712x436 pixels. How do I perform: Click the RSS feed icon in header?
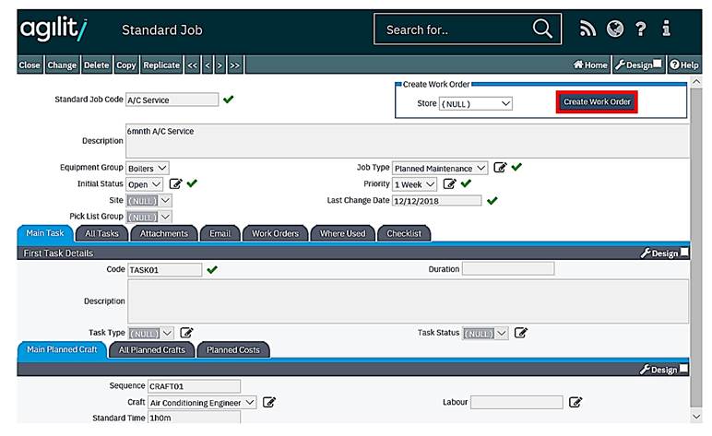point(588,29)
